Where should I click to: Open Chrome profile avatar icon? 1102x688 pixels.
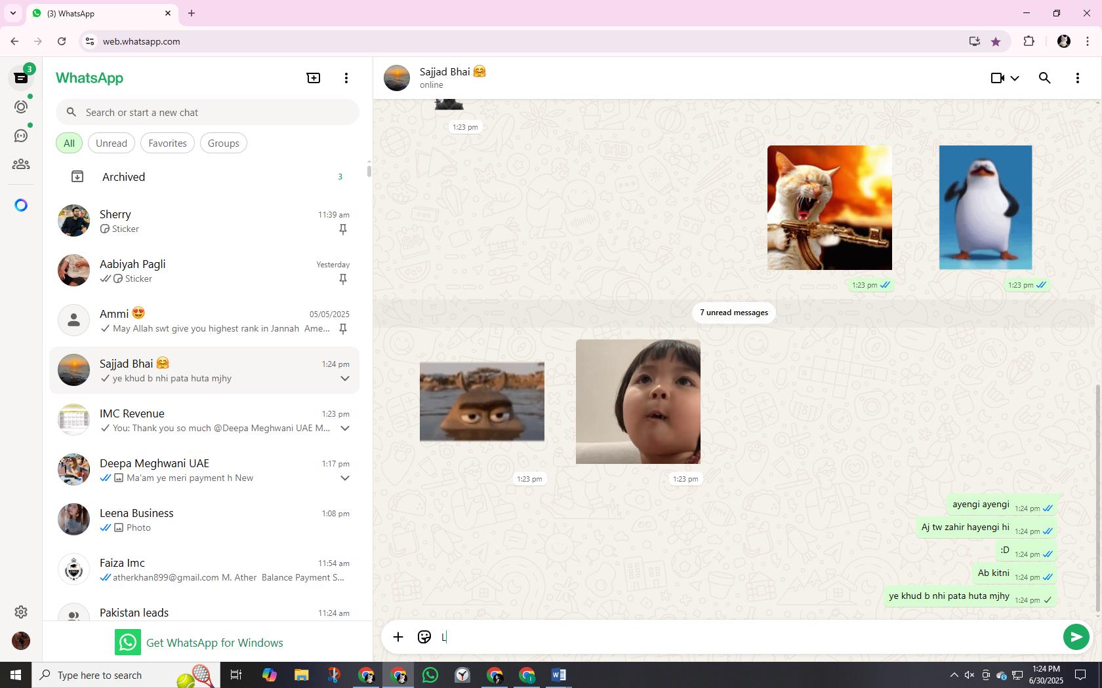[x=1064, y=41]
